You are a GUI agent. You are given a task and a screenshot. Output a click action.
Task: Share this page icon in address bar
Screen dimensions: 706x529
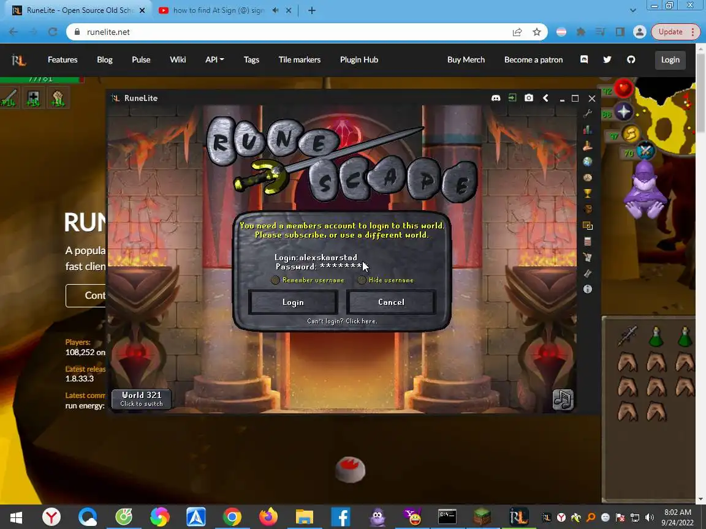(517, 32)
